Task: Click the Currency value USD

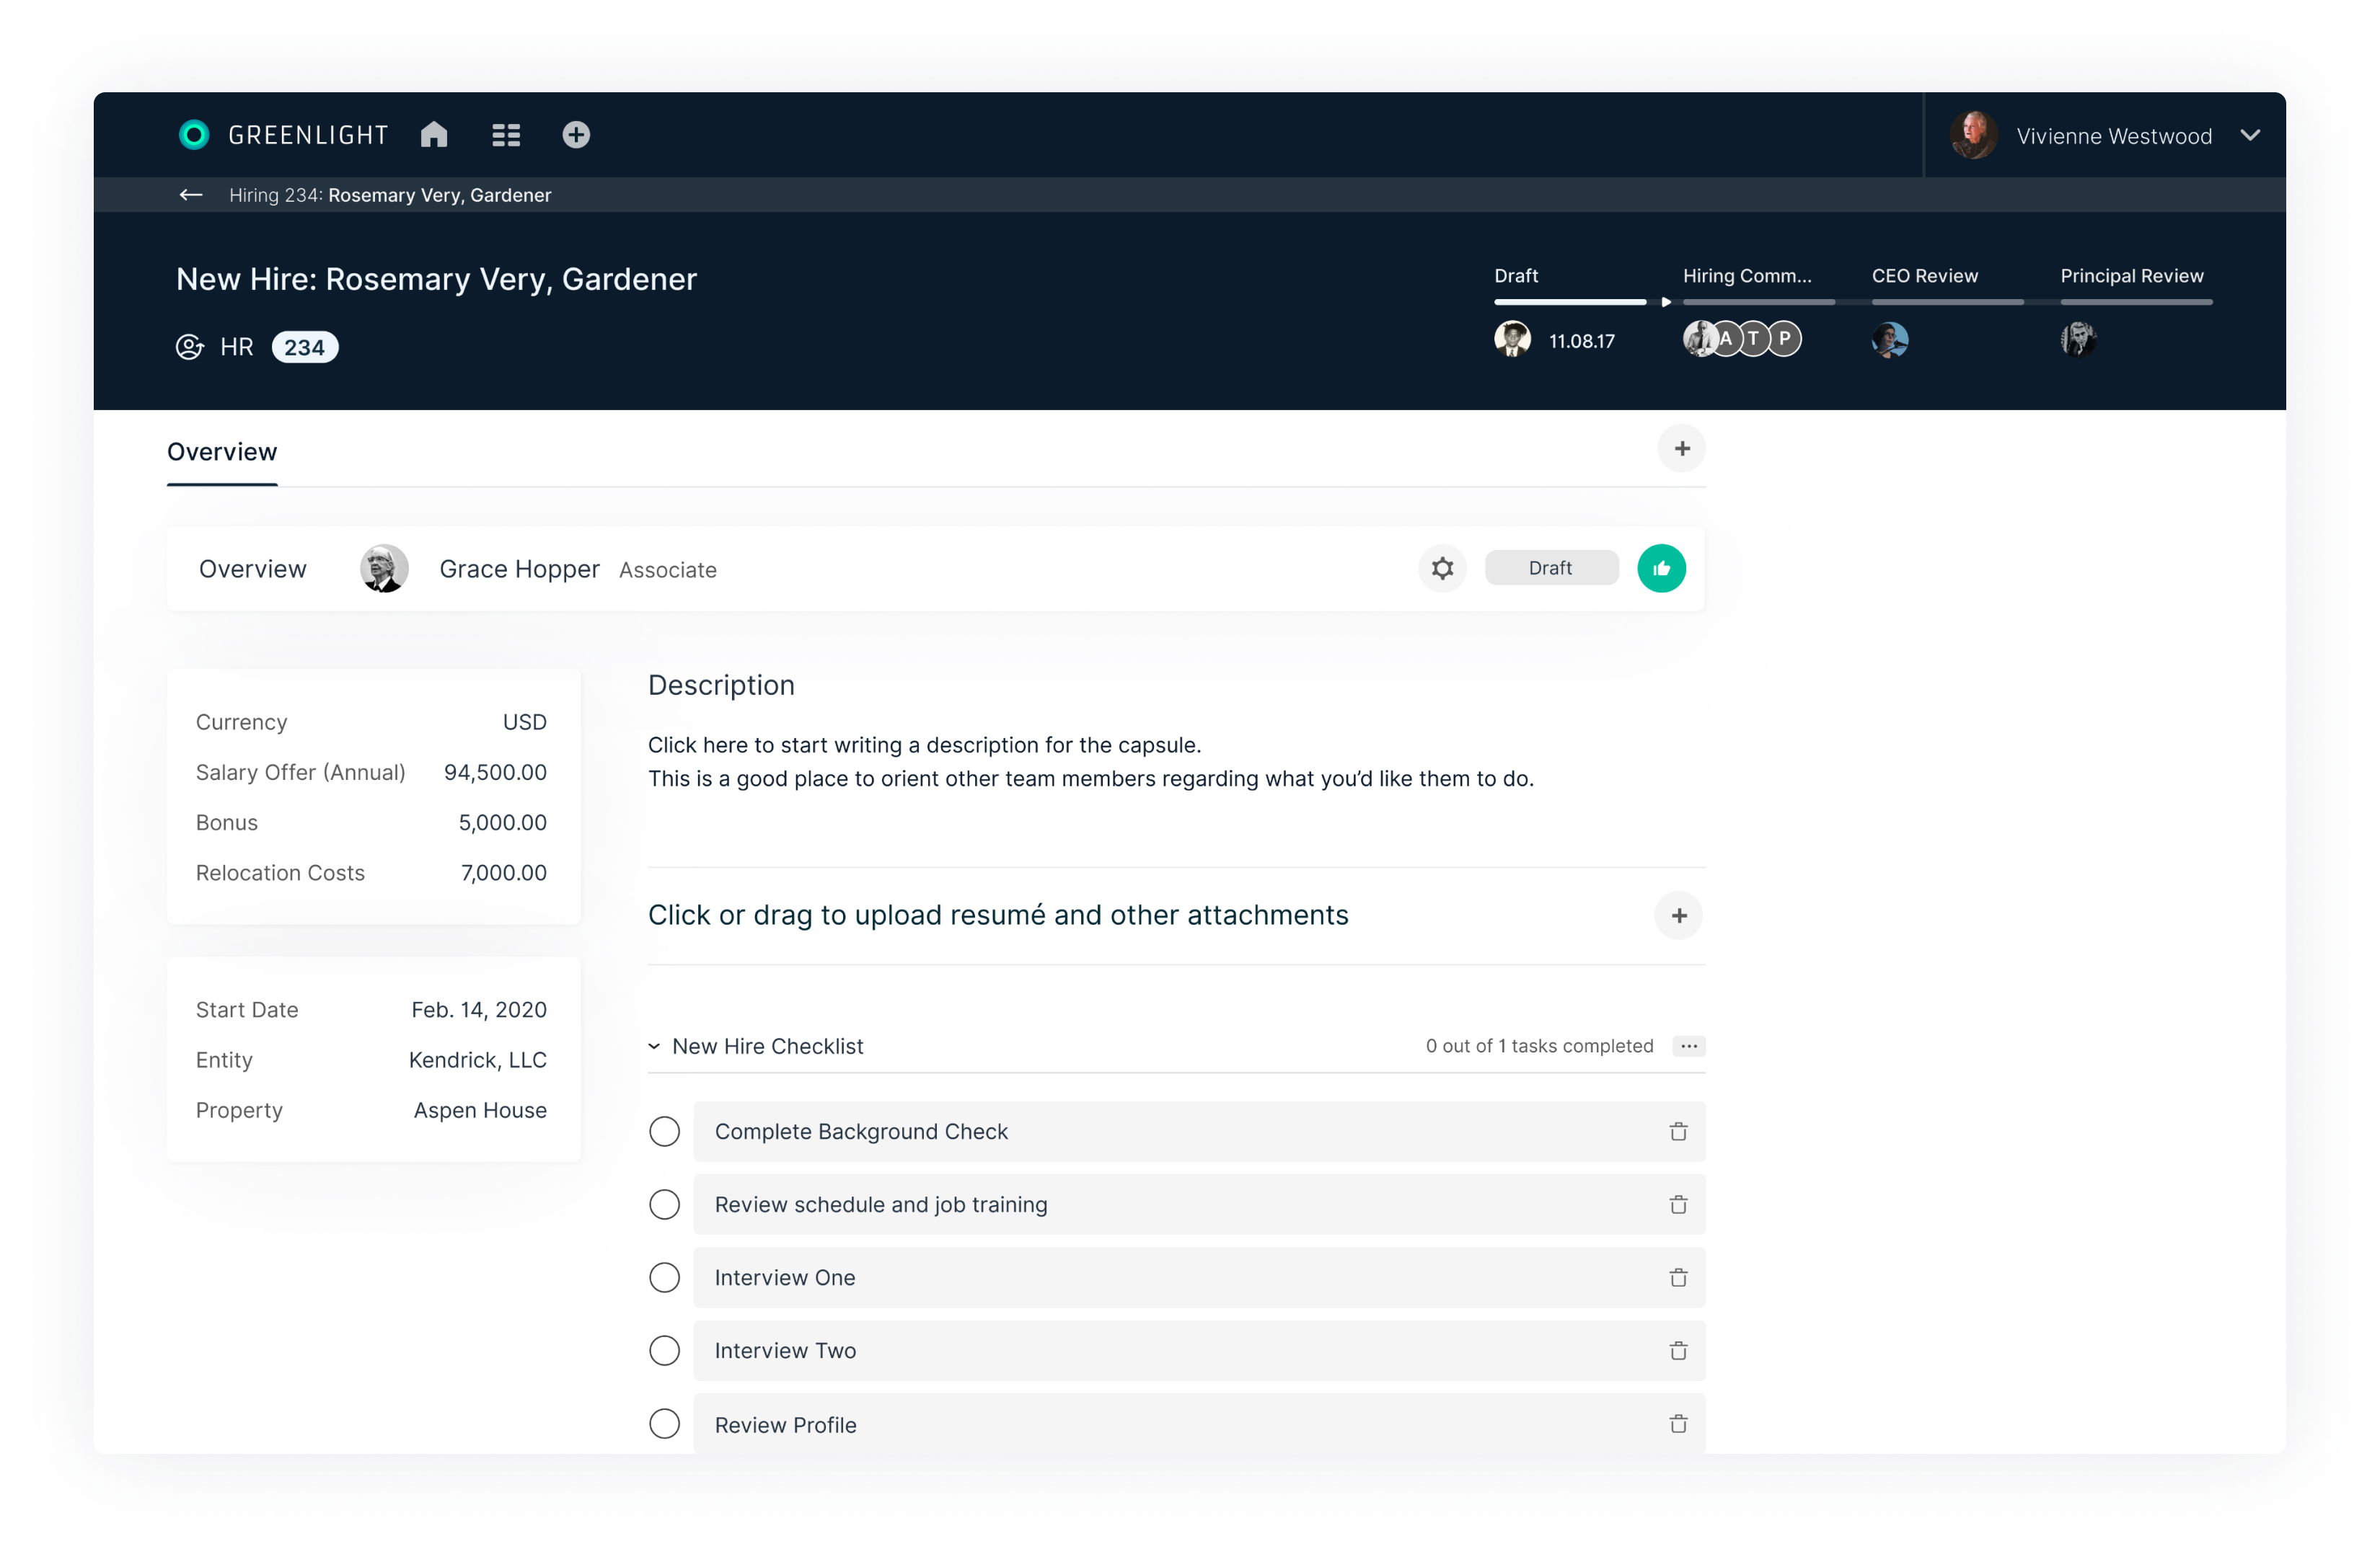Action: (x=524, y=722)
